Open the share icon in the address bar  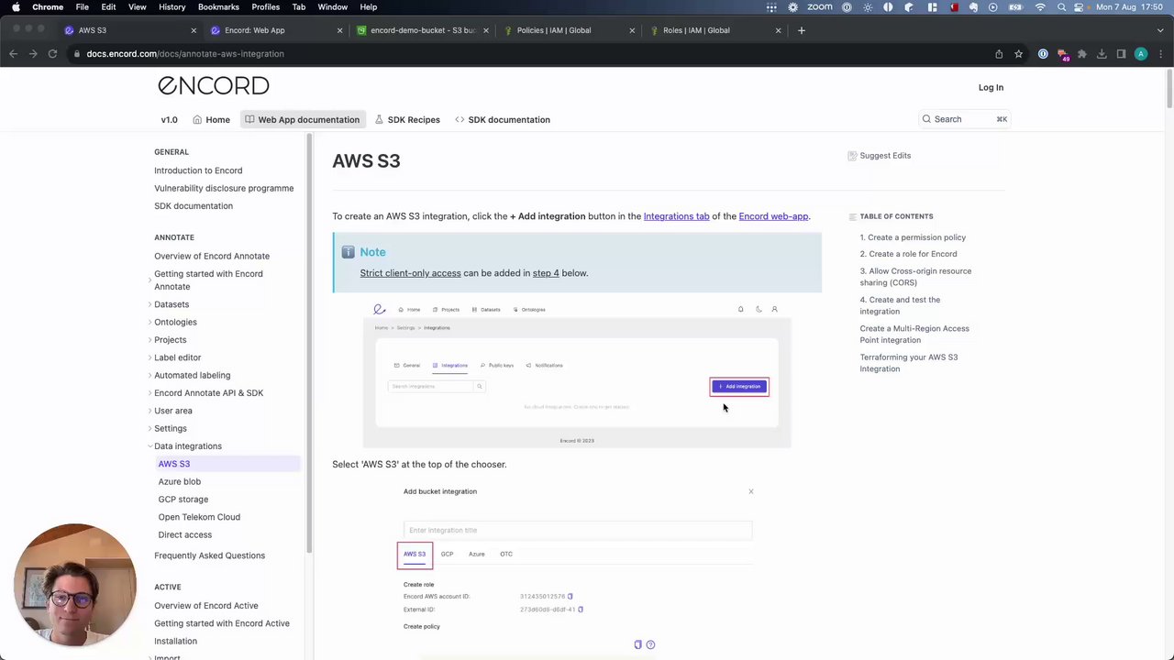coord(999,54)
